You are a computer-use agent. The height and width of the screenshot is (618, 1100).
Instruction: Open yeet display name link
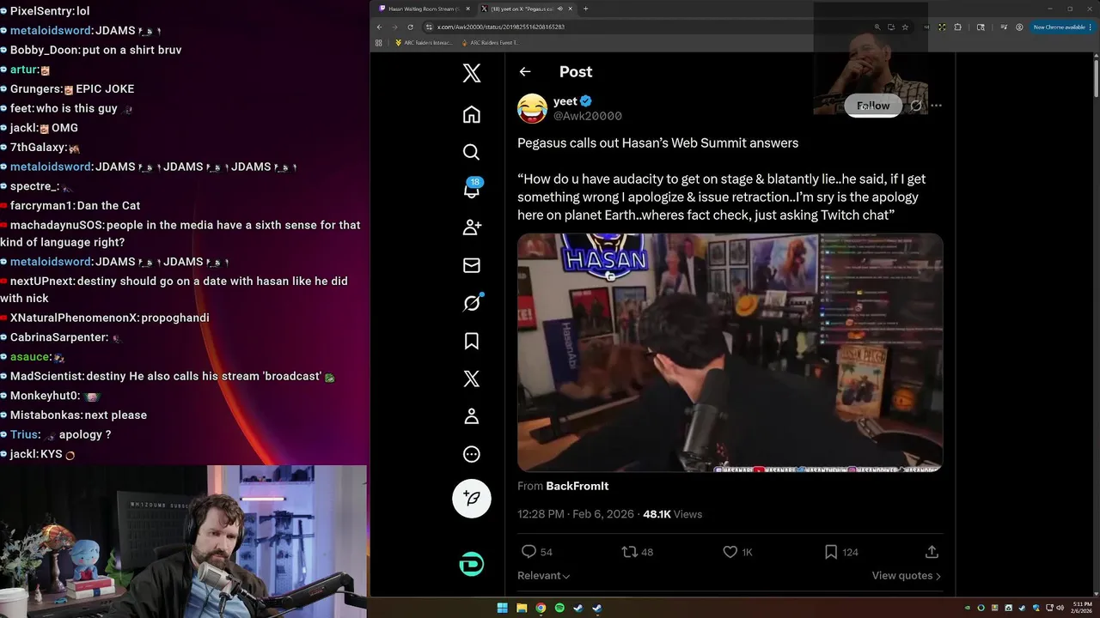pos(565,101)
